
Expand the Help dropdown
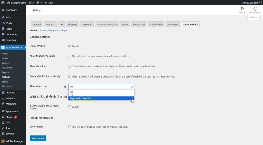[253, 17]
